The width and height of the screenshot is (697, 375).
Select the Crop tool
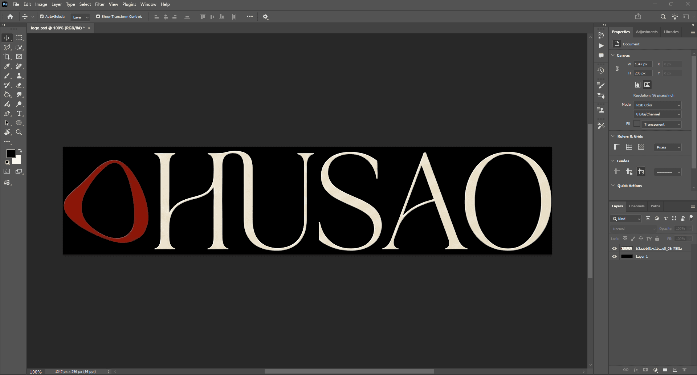tap(7, 57)
